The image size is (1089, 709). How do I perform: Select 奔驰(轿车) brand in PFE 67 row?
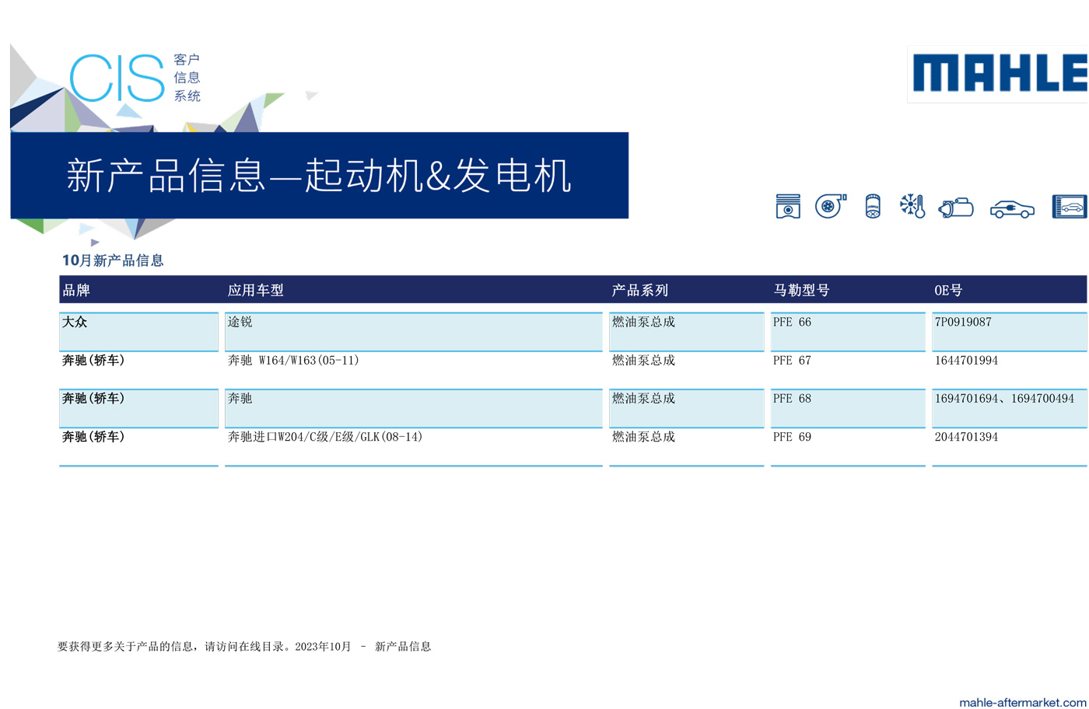coord(138,370)
